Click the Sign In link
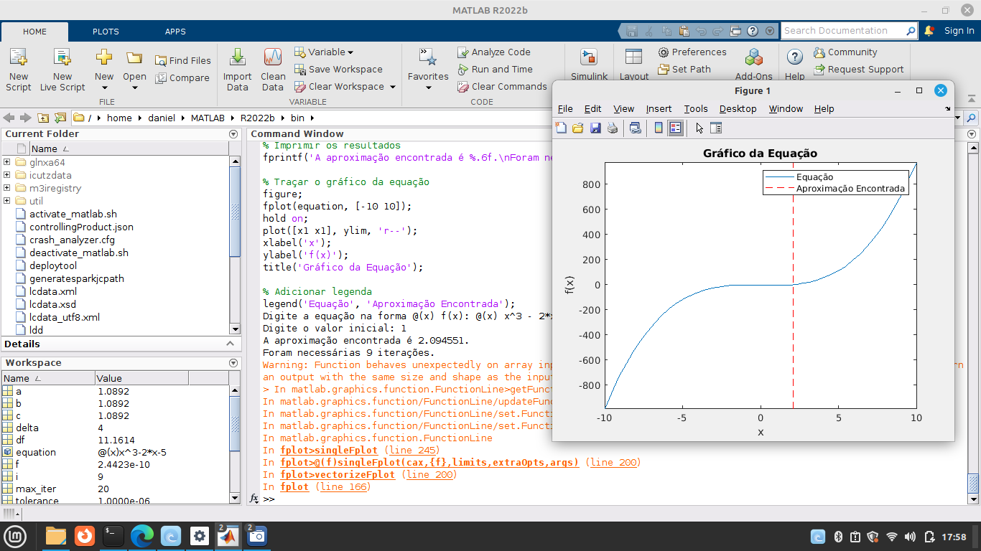 959,31
